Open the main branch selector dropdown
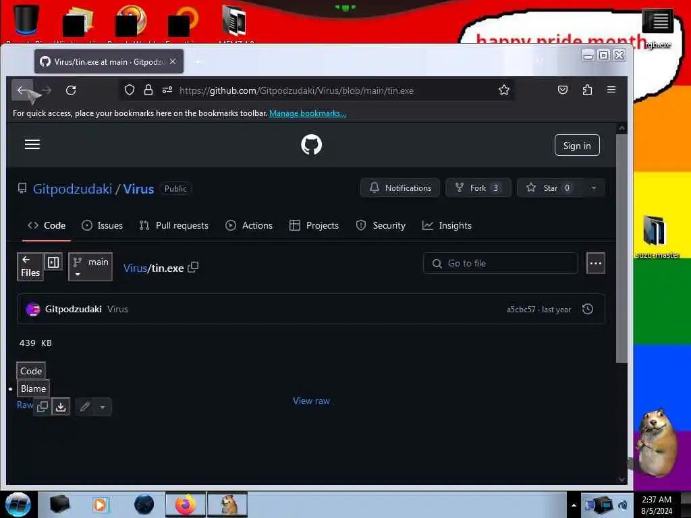 pos(90,266)
